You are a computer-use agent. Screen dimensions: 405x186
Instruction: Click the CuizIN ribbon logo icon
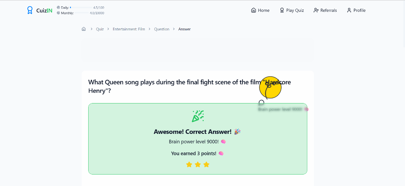pos(30,10)
